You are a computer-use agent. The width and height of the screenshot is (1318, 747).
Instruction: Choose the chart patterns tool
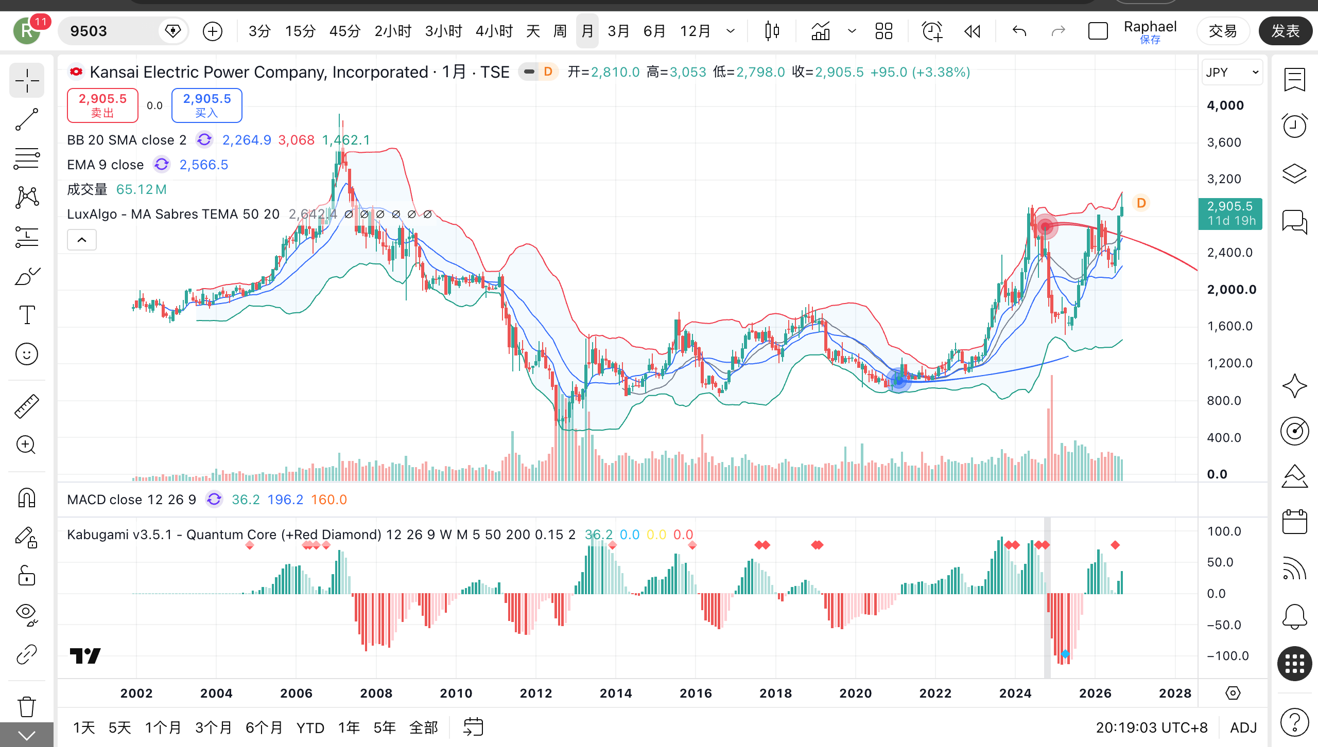point(27,198)
